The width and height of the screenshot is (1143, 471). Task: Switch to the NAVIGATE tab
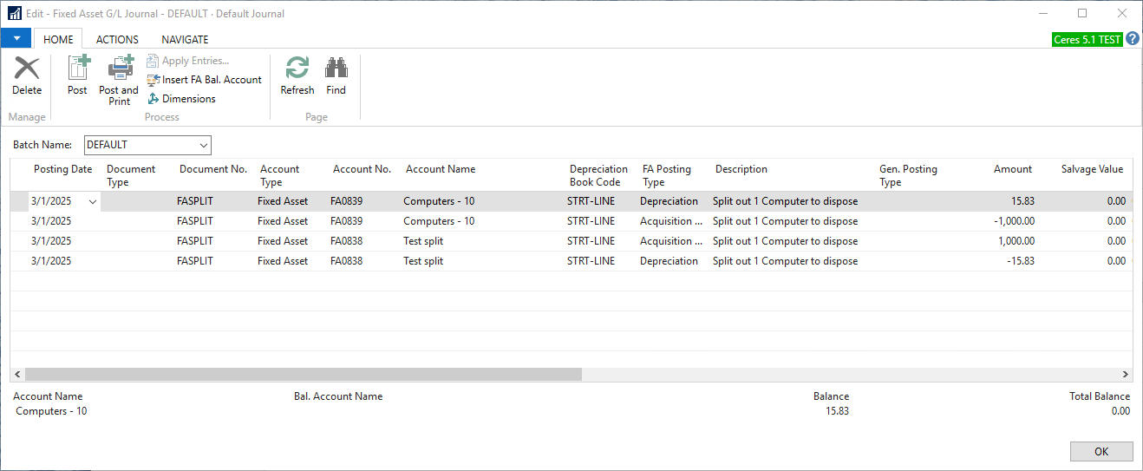185,39
